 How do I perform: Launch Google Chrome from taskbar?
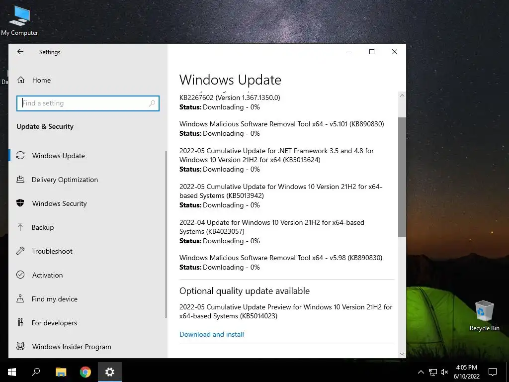(85, 372)
